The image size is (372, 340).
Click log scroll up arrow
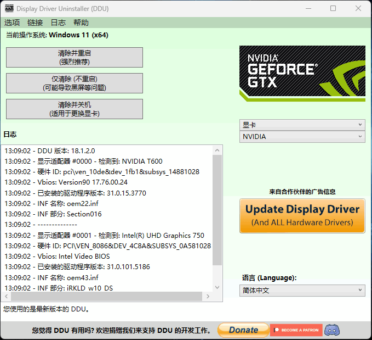(x=217, y=150)
